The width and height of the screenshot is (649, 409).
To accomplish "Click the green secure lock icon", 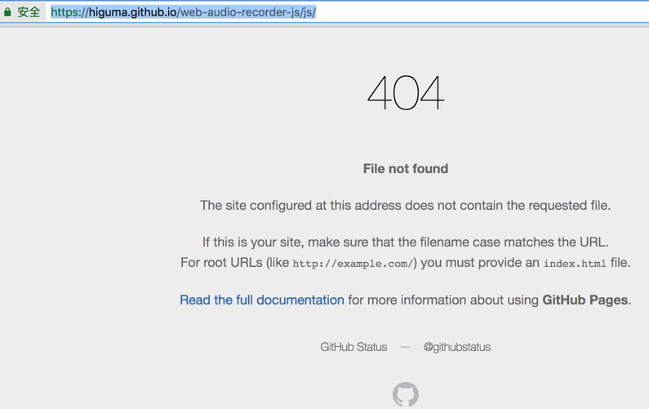I will (8, 12).
